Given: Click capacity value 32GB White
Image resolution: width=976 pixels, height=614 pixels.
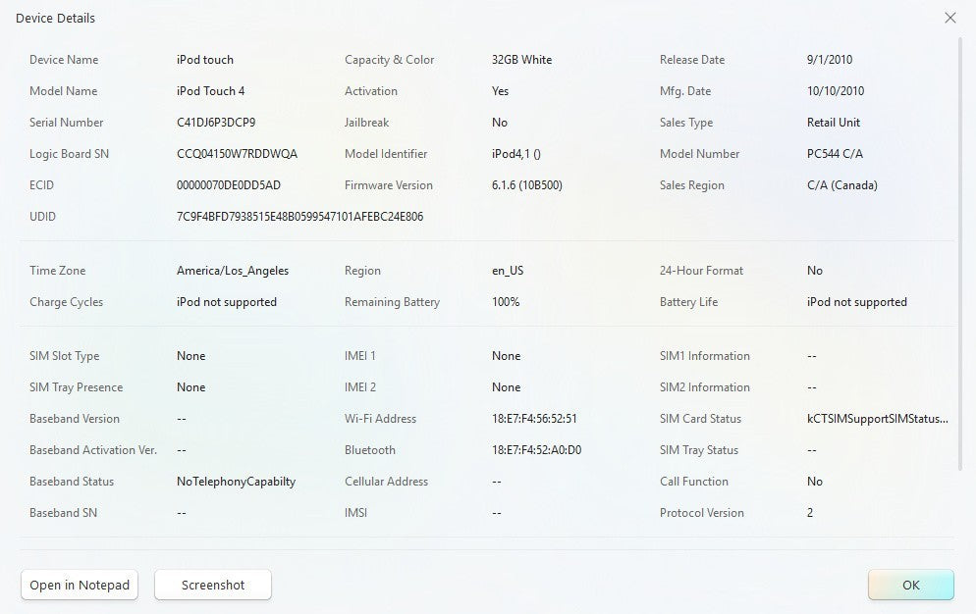Looking at the screenshot, I should click(521, 60).
